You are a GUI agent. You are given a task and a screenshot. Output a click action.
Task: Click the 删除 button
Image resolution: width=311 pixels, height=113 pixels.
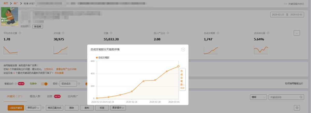pyautogui.click(x=72, y=108)
